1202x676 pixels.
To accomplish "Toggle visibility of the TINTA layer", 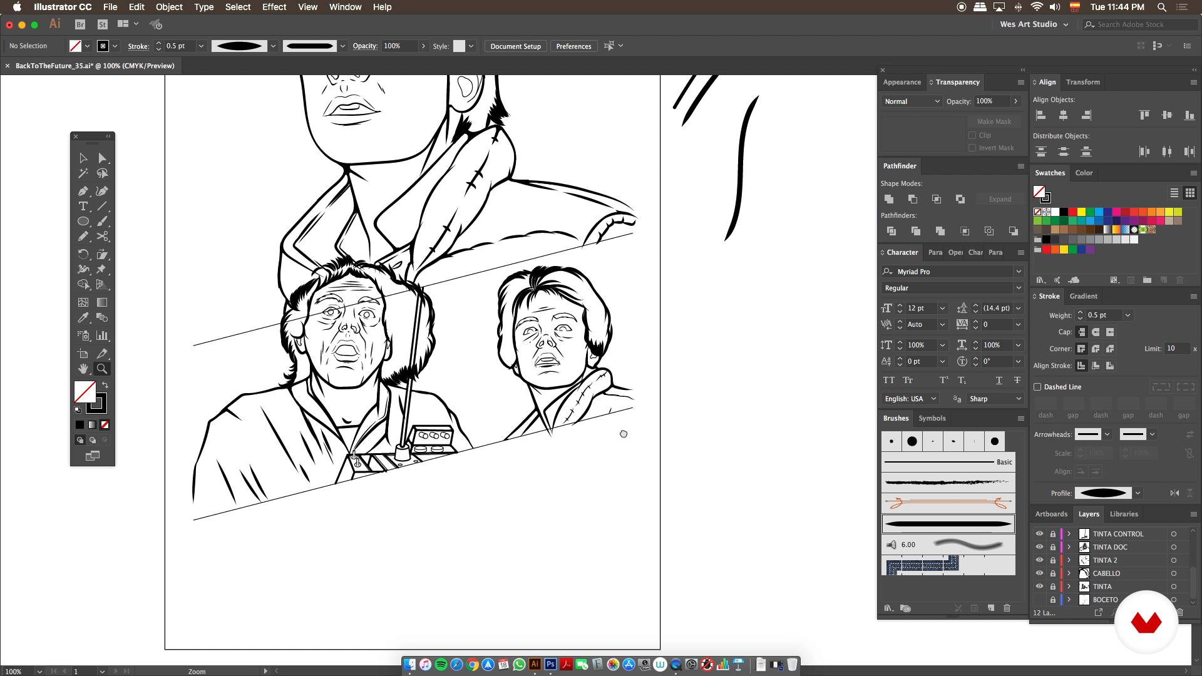I will click(1040, 586).
